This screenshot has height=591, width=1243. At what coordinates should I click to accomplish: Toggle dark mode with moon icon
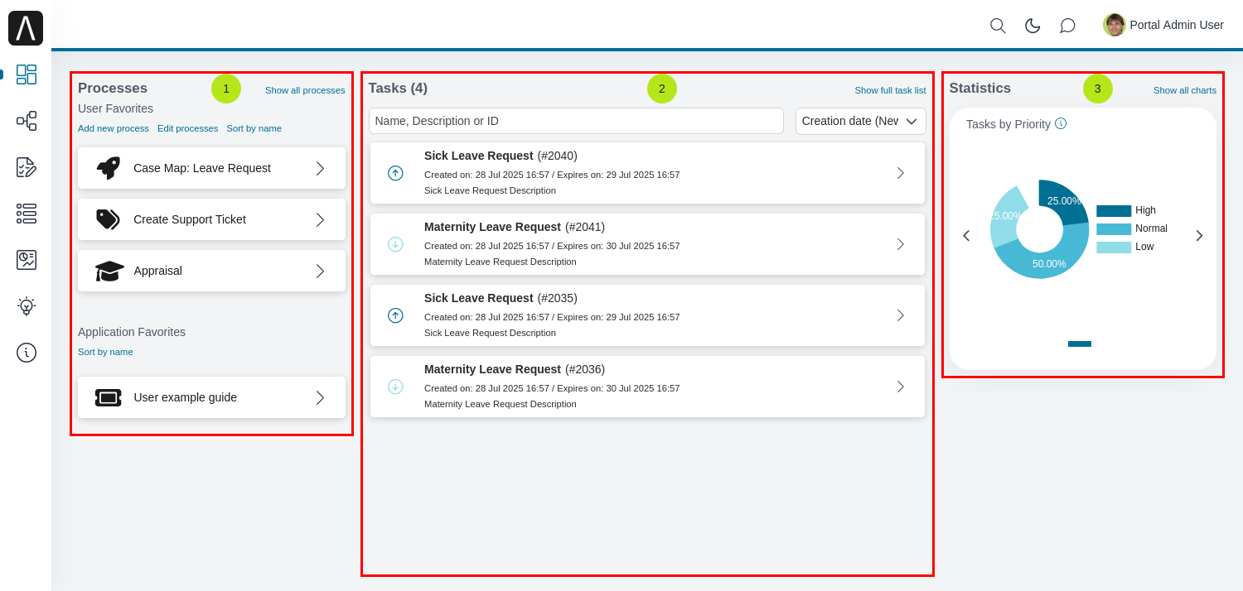coord(1033,26)
